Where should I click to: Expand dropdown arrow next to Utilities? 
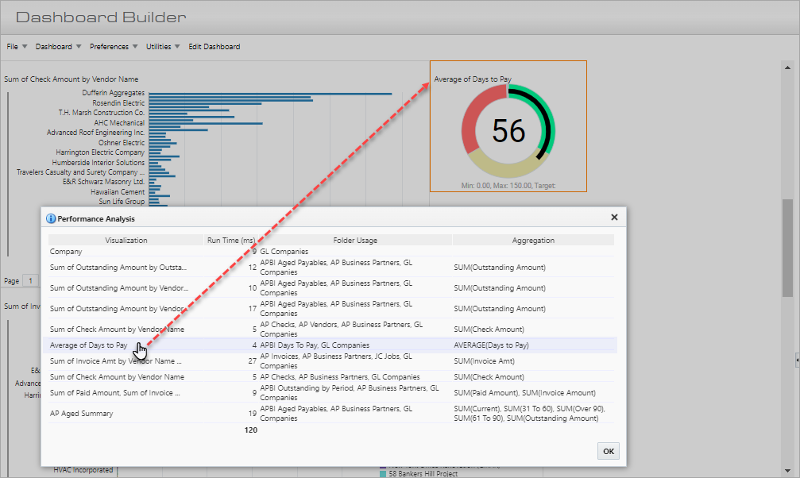coord(177,46)
